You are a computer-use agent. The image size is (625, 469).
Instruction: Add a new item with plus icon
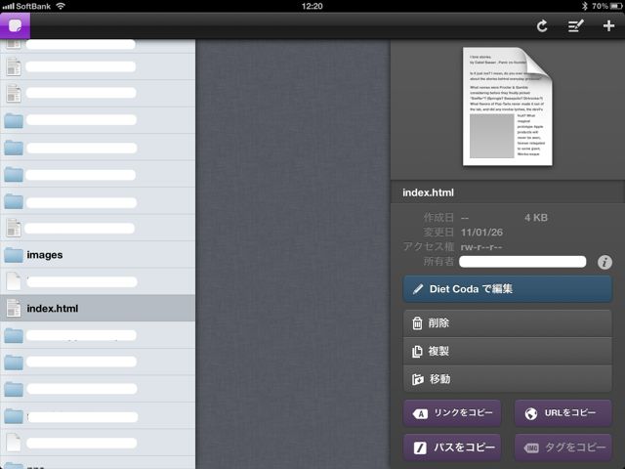(x=608, y=26)
